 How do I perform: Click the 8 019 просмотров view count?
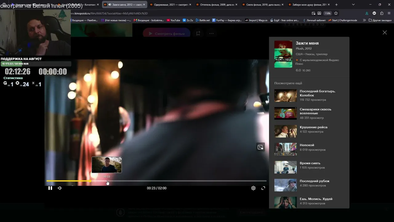click(312, 150)
